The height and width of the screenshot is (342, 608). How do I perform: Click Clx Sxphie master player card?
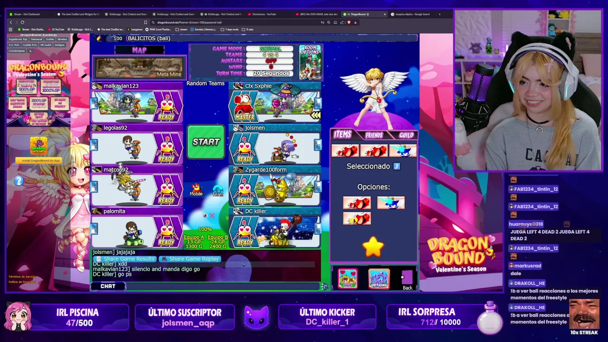(275, 103)
